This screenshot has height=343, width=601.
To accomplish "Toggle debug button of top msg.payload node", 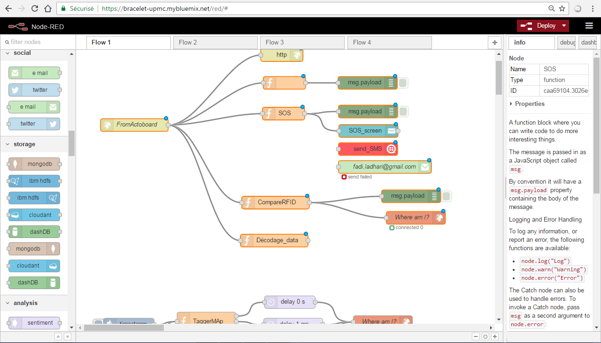I will coord(403,83).
